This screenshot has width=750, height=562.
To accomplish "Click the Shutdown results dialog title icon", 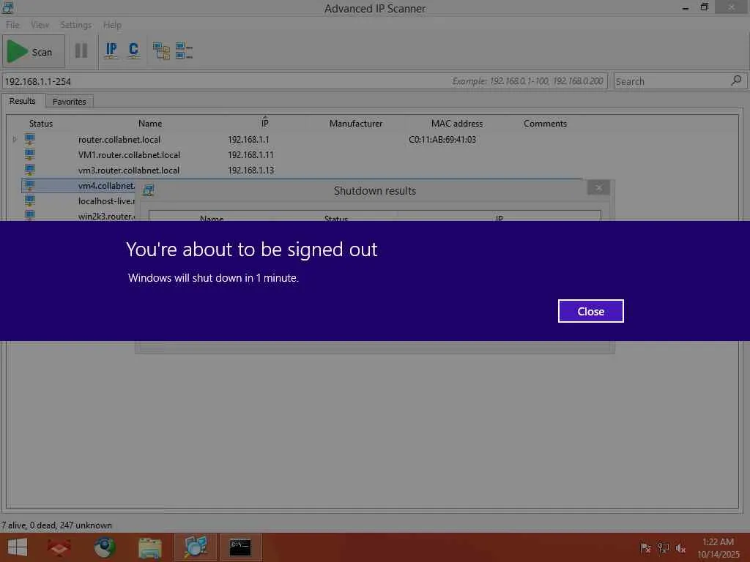I will coord(148,190).
